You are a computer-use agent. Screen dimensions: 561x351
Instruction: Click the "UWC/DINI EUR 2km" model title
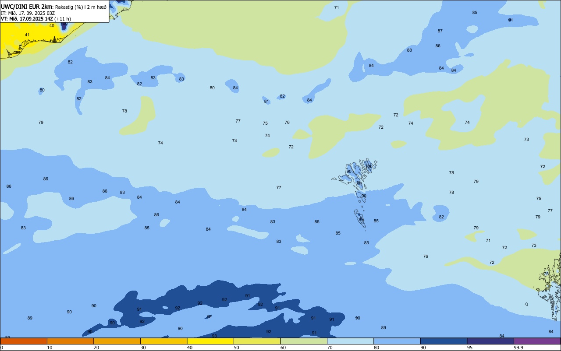tap(27, 7)
